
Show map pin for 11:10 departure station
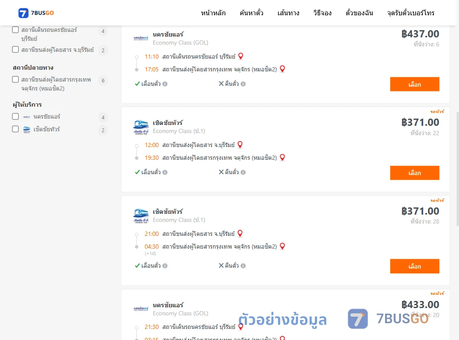(x=241, y=56)
